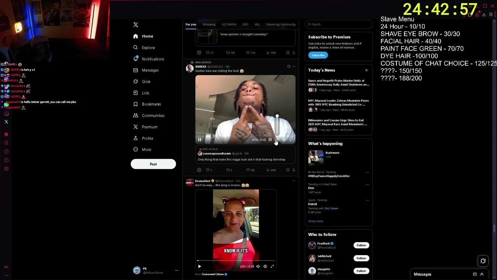Open Messages from sidebar
The height and width of the screenshot is (280, 497).
146,70
